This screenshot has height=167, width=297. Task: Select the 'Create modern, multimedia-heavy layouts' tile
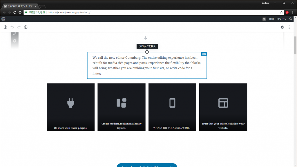click(121, 107)
